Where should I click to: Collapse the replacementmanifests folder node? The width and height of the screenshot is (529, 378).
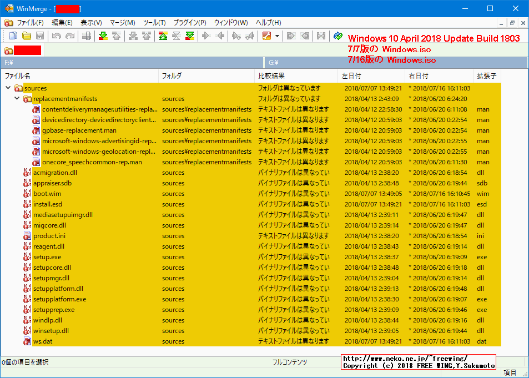coord(17,98)
